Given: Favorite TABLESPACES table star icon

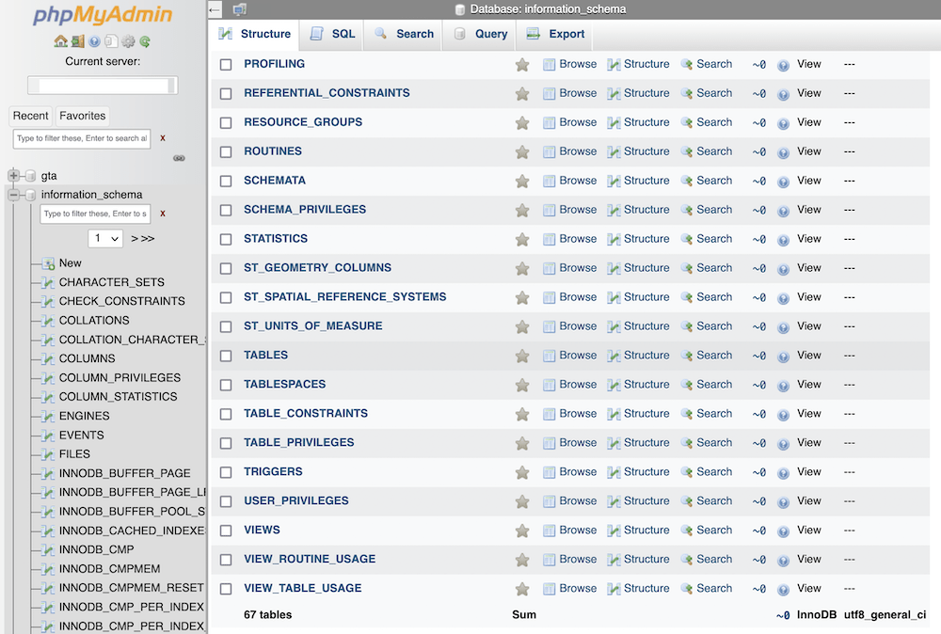Looking at the screenshot, I should point(522,385).
